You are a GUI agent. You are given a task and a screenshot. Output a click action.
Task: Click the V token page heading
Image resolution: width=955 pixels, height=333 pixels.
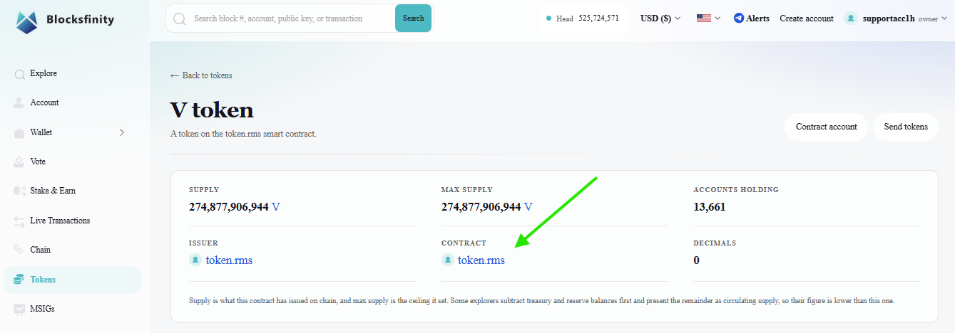(x=212, y=110)
